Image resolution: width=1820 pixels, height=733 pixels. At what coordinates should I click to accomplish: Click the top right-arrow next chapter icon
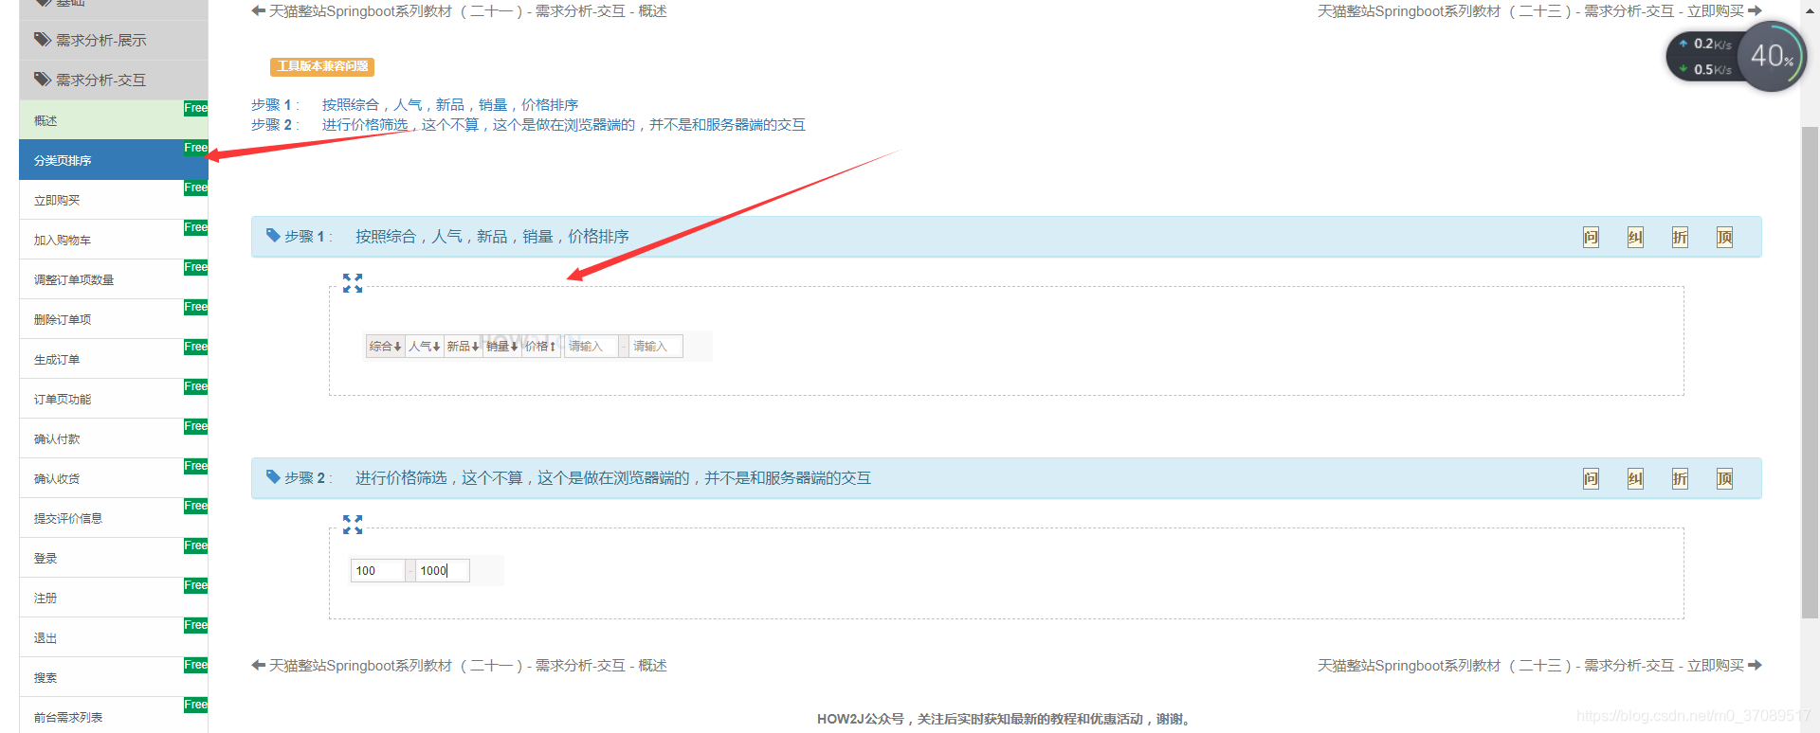(1755, 11)
